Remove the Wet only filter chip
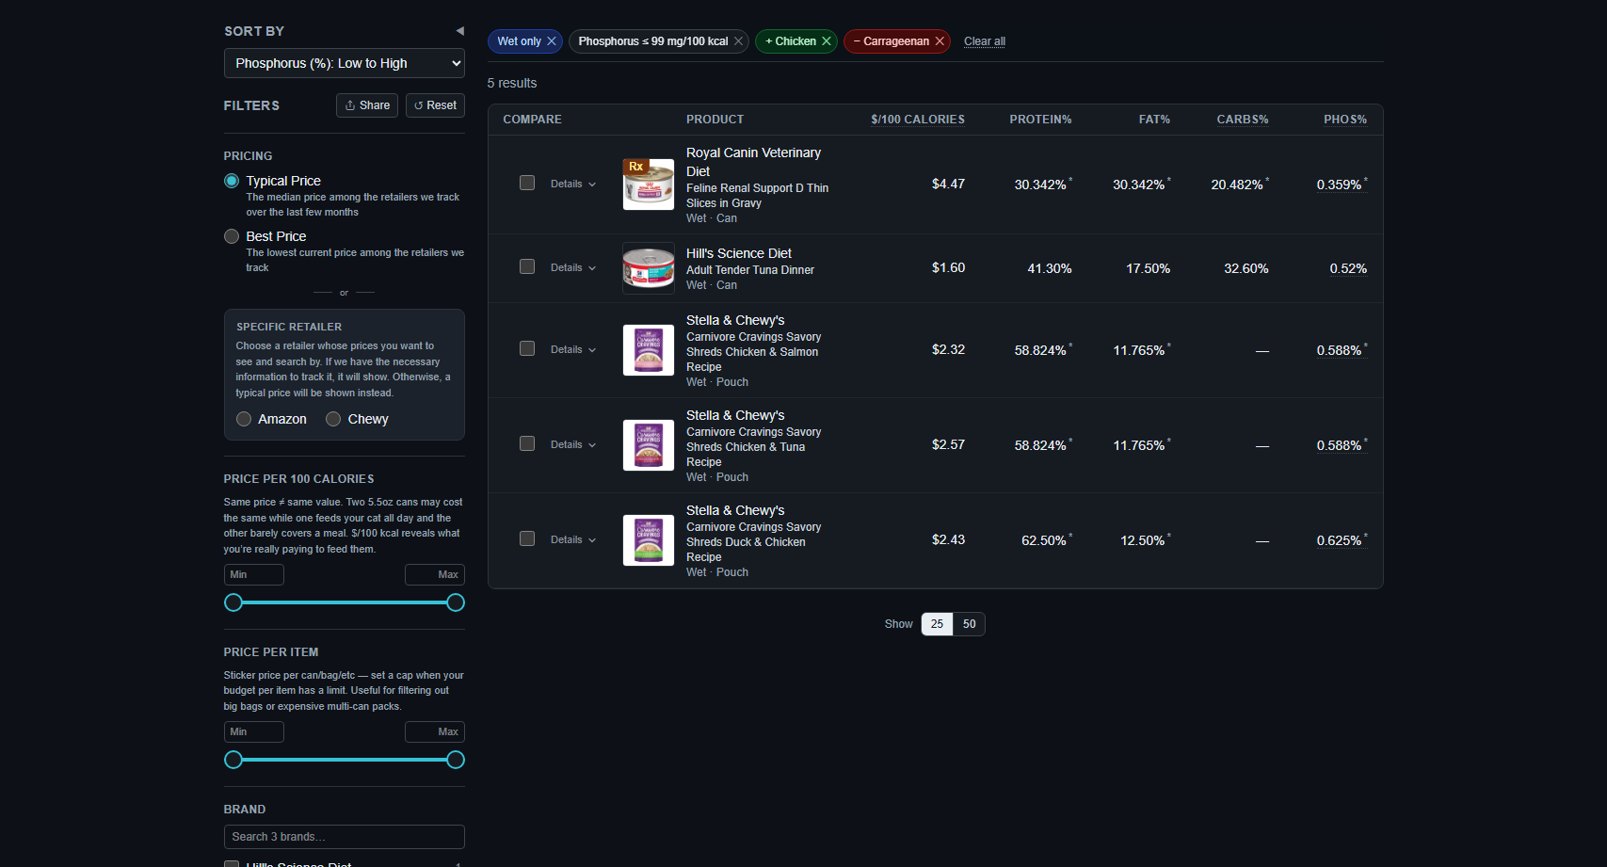Viewport: 1607px width, 867px height. 552,41
